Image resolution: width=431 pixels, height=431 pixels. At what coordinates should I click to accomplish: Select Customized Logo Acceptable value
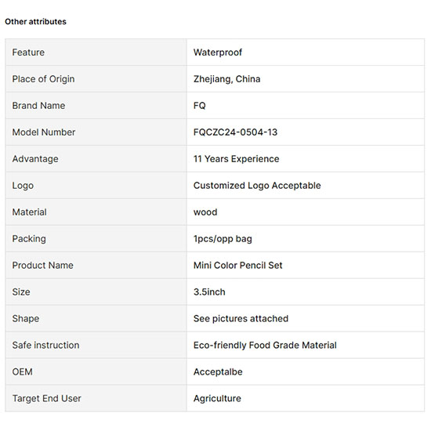257,186
